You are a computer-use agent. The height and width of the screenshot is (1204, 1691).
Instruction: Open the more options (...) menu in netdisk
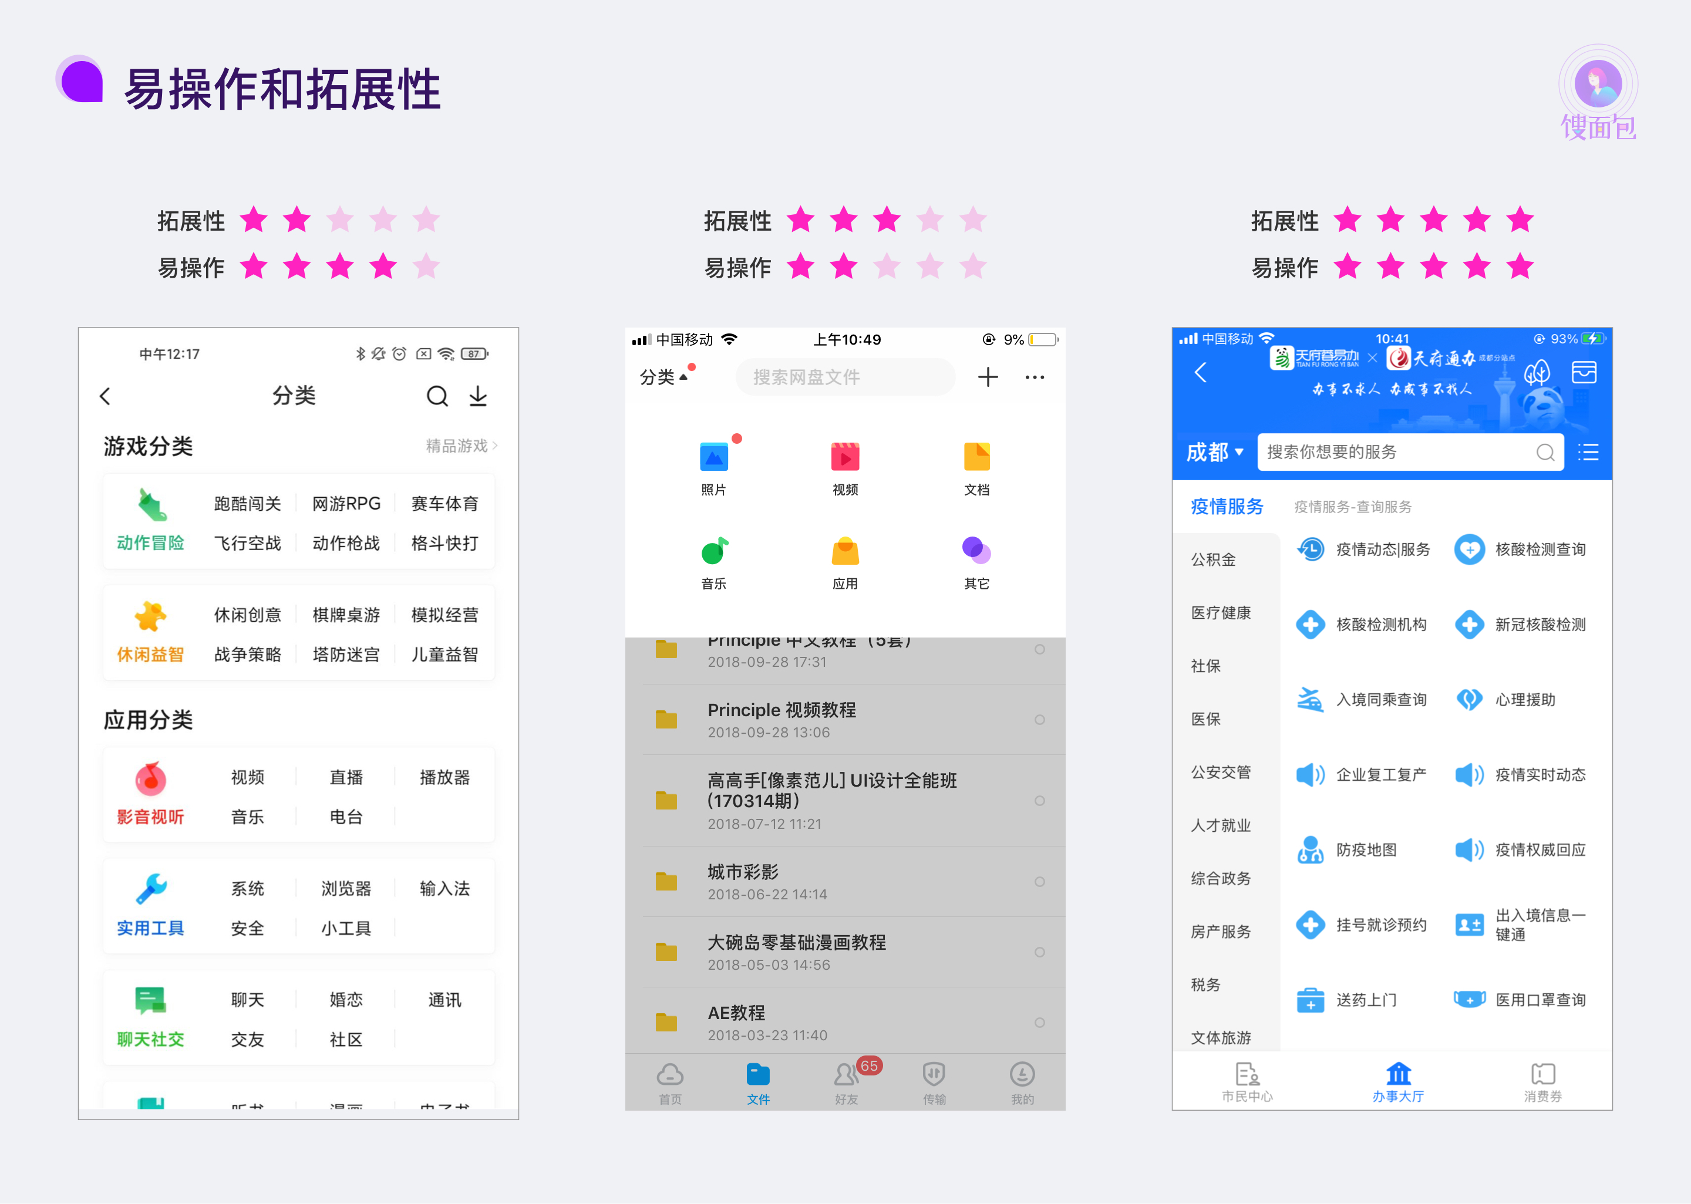coord(1034,377)
